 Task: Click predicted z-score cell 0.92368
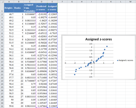[x=41, y=84]
